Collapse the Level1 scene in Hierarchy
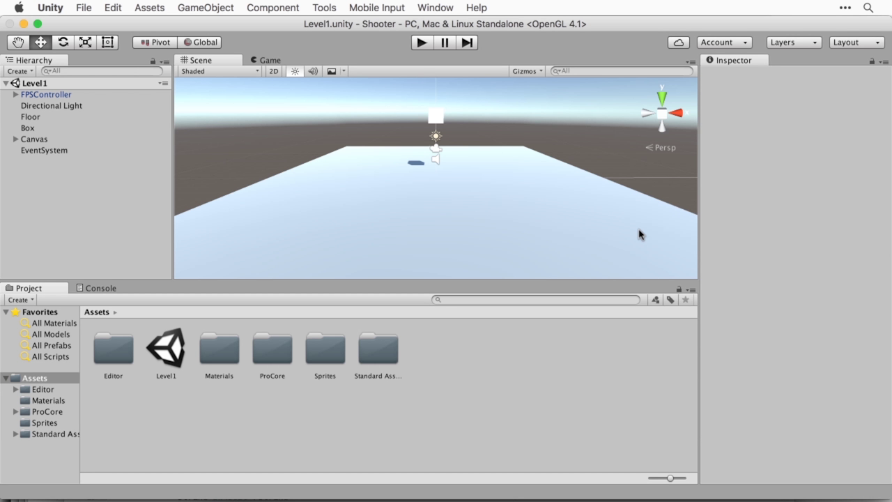The height and width of the screenshot is (502, 892). tap(6, 84)
